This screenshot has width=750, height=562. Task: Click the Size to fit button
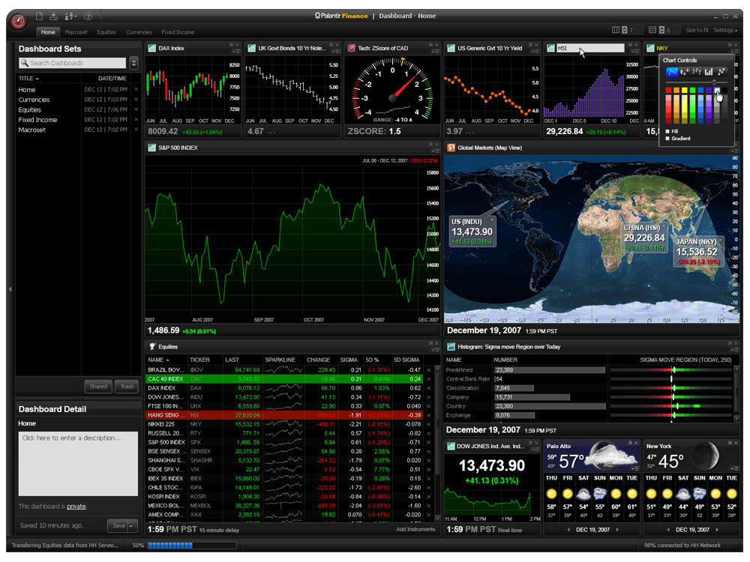click(x=697, y=30)
